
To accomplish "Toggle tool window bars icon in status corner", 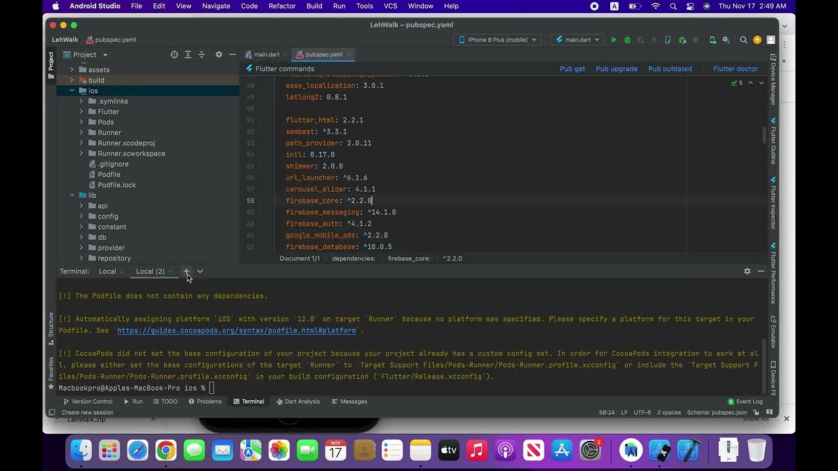I will pyautogui.click(x=52, y=413).
